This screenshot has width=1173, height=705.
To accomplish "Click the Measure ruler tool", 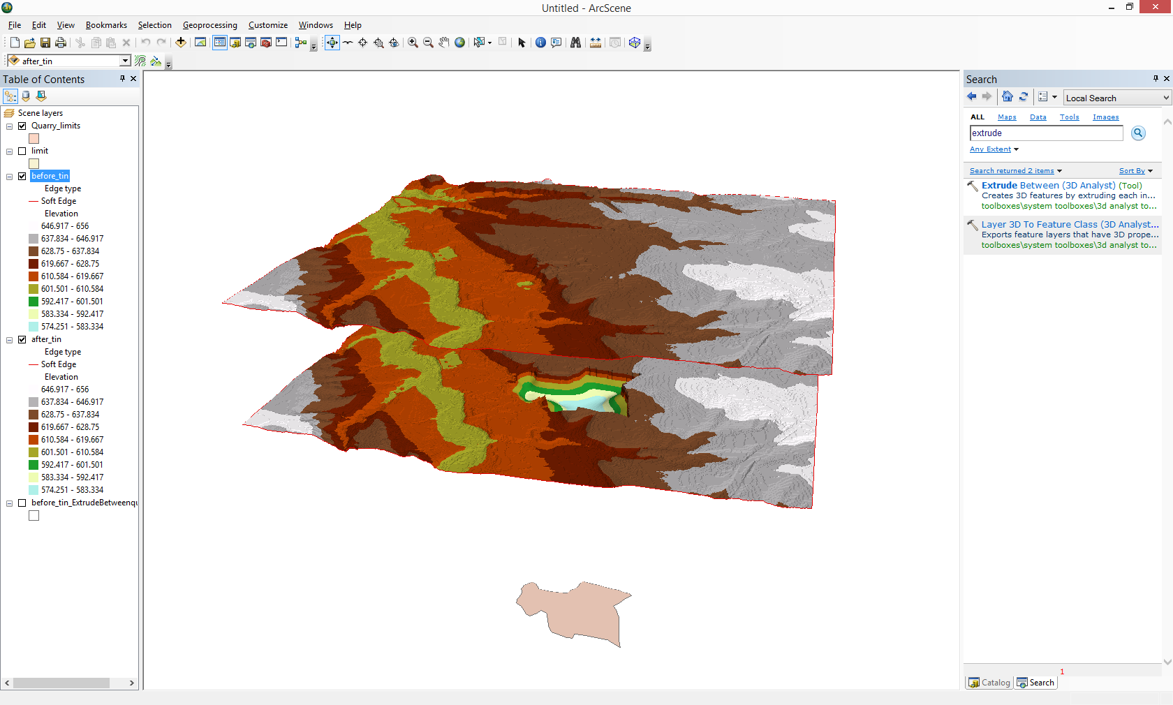I will (x=596, y=43).
